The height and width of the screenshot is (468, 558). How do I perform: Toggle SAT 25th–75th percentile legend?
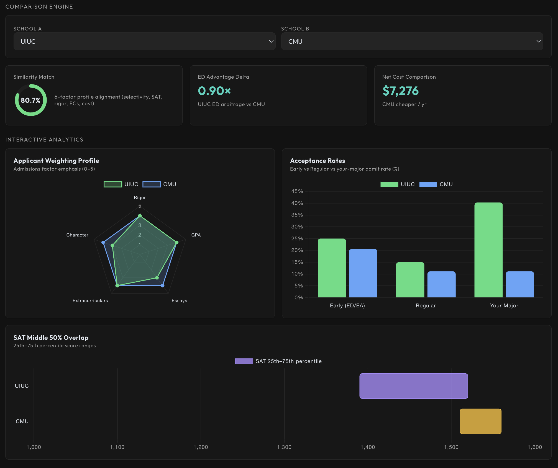pos(278,361)
